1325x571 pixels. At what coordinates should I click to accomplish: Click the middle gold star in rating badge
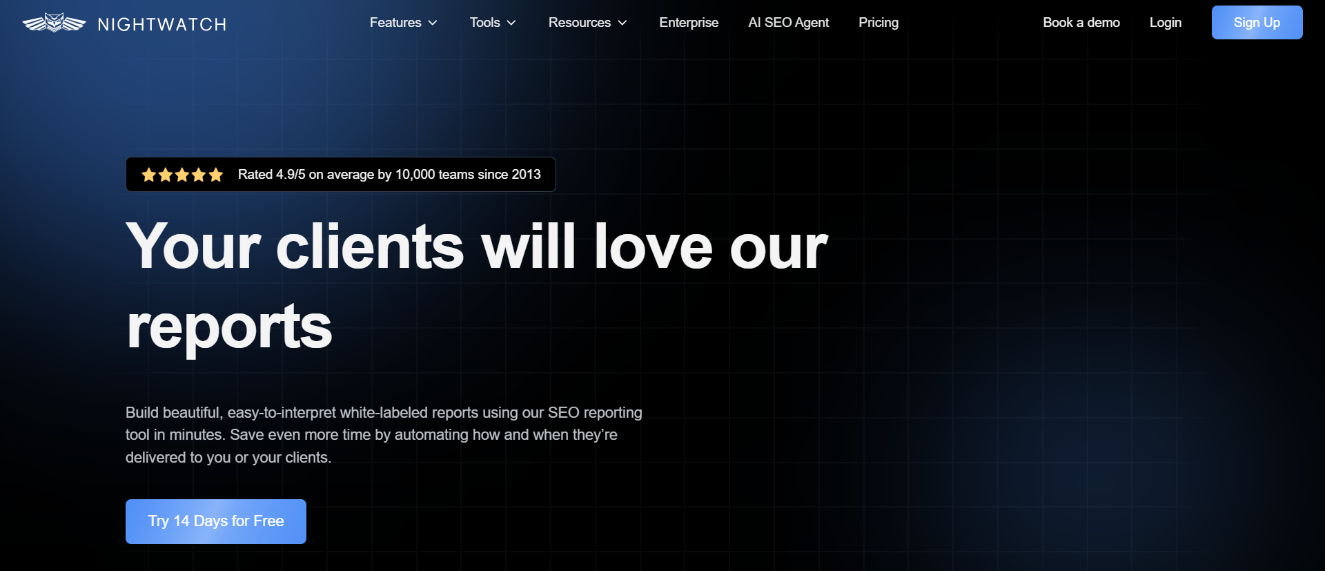click(182, 175)
